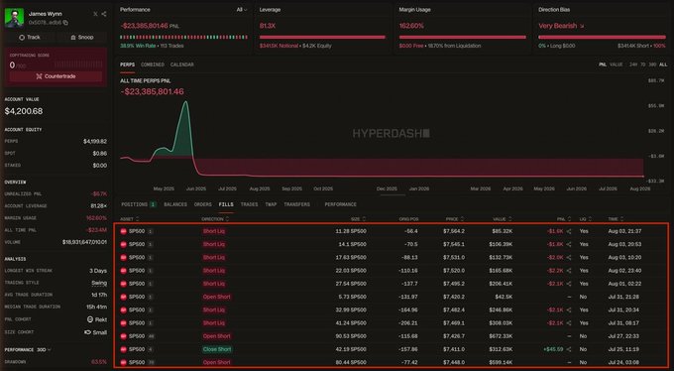Expand the Performance 30D period selector

45,350
